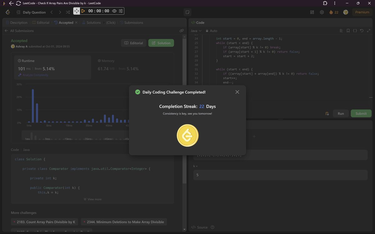Switch to the Editorial tab

coord(41,22)
